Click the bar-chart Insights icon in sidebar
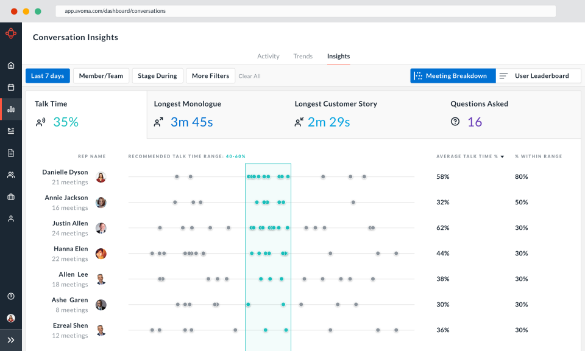 coord(11,109)
